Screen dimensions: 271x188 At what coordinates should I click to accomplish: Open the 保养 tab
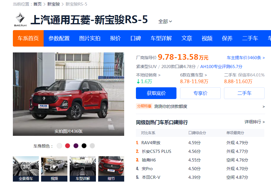(227, 38)
